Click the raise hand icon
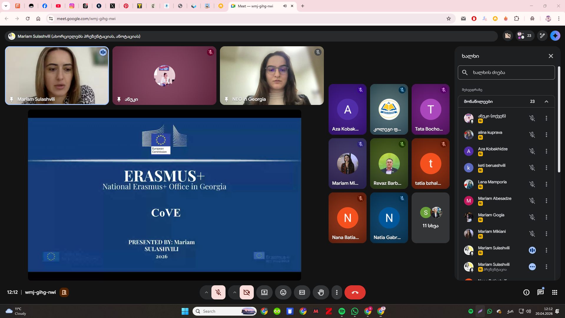The height and width of the screenshot is (318, 565). coord(321,292)
